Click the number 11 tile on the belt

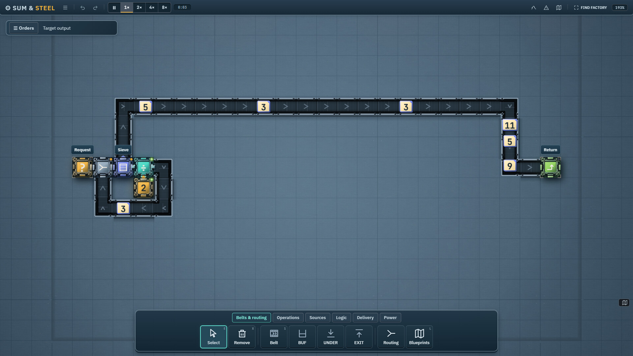(510, 125)
